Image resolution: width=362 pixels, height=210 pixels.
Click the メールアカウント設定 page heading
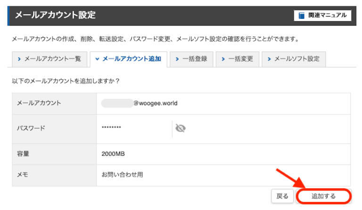(55, 15)
